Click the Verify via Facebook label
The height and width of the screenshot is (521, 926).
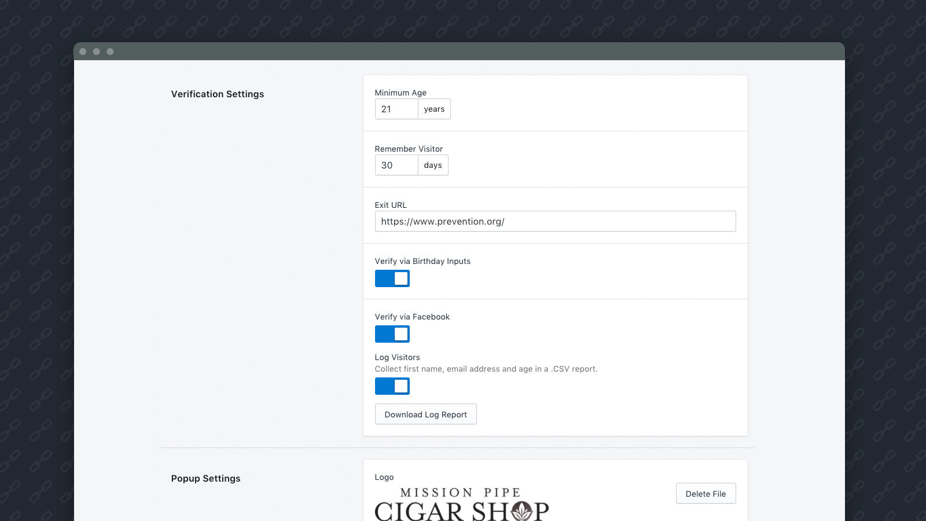point(412,317)
